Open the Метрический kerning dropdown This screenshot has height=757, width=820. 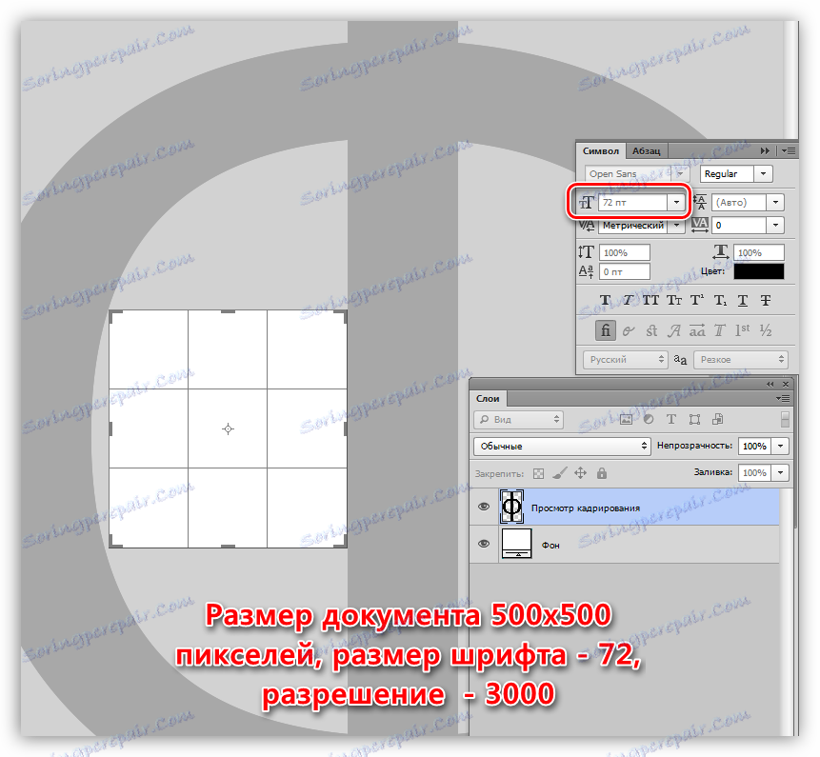tap(677, 226)
